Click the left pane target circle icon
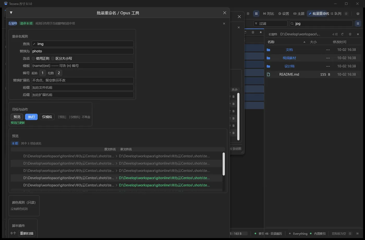This screenshot has height=240, width=365. [x=253, y=32]
